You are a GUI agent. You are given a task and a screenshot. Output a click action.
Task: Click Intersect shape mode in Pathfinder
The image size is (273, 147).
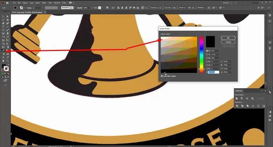click(247, 98)
